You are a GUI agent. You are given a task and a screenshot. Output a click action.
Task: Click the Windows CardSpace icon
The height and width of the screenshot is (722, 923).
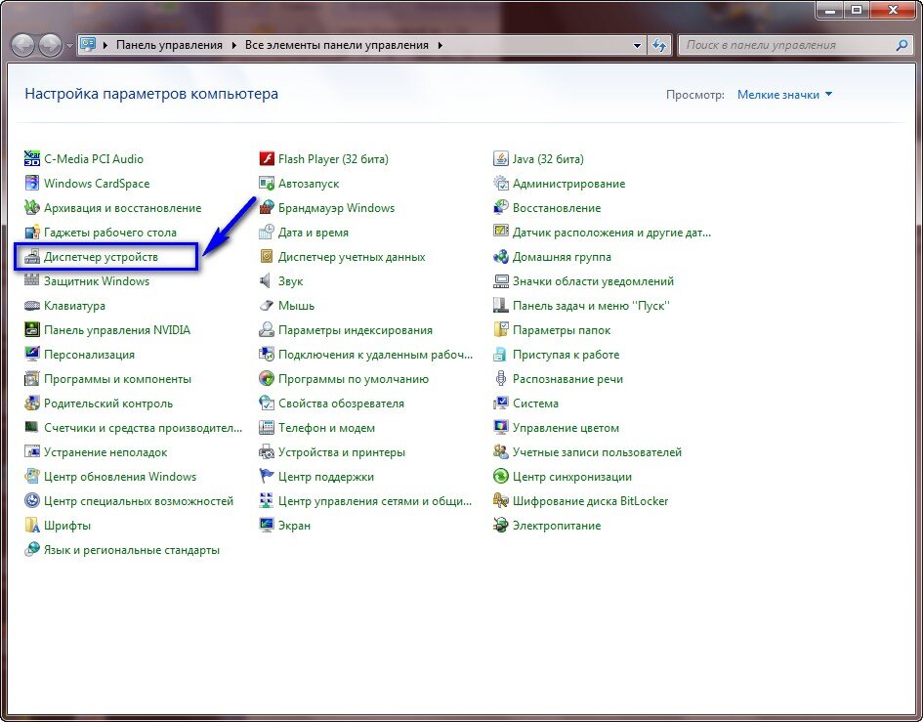point(32,183)
